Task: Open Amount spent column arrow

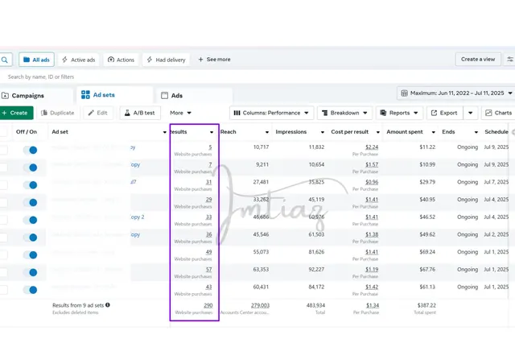Action: (x=434, y=132)
